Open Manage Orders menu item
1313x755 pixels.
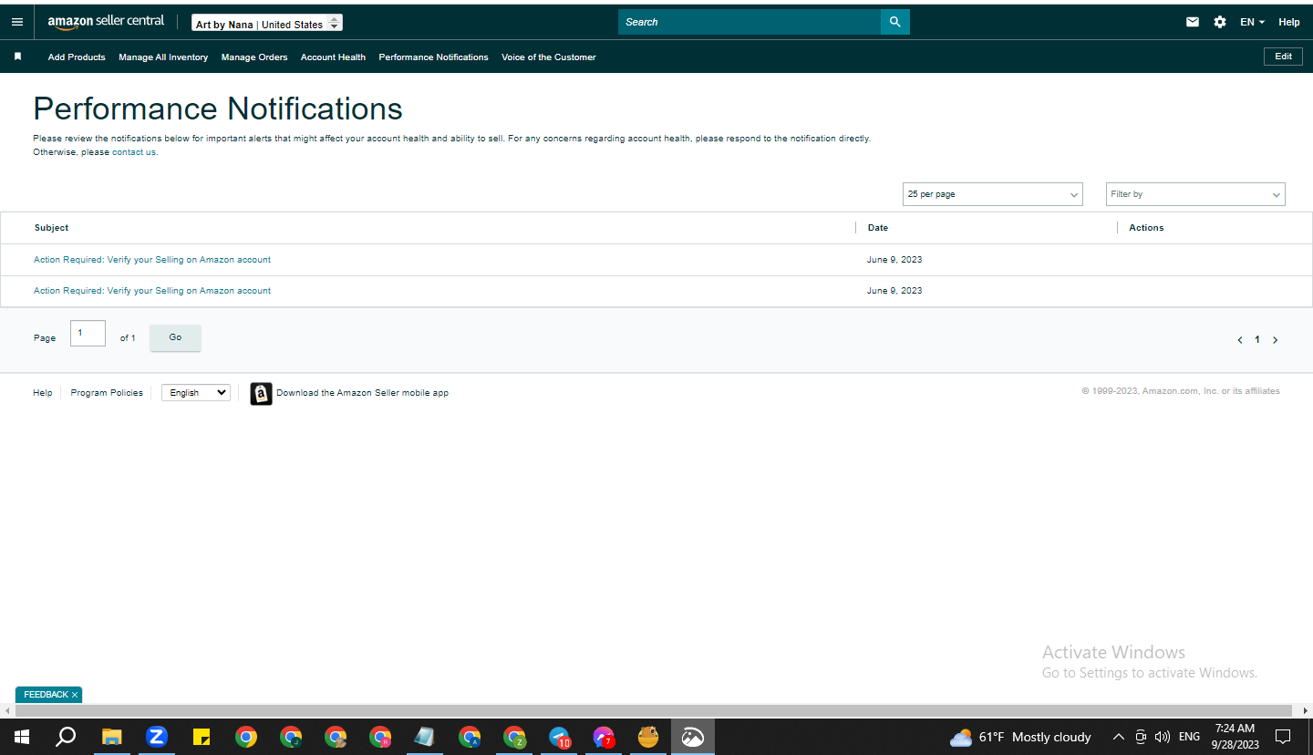(254, 57)
